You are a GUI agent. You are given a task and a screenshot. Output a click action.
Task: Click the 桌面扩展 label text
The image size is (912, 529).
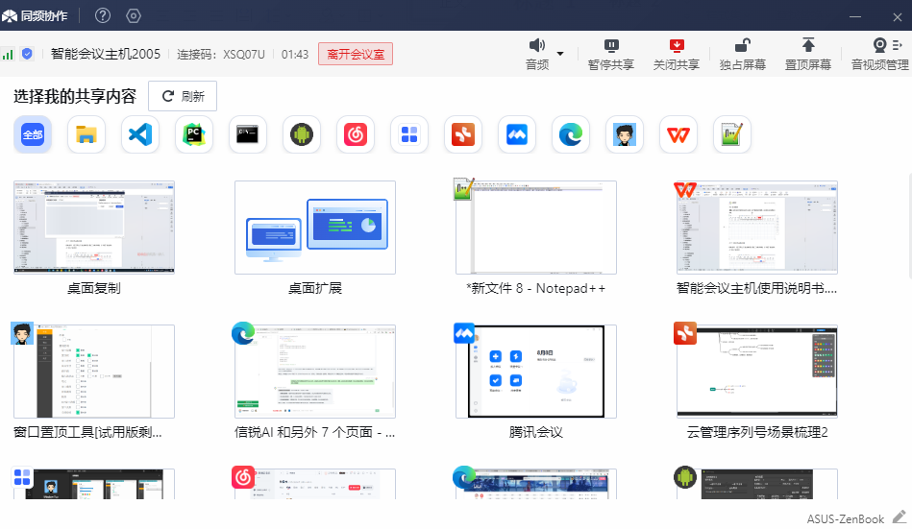315,288
